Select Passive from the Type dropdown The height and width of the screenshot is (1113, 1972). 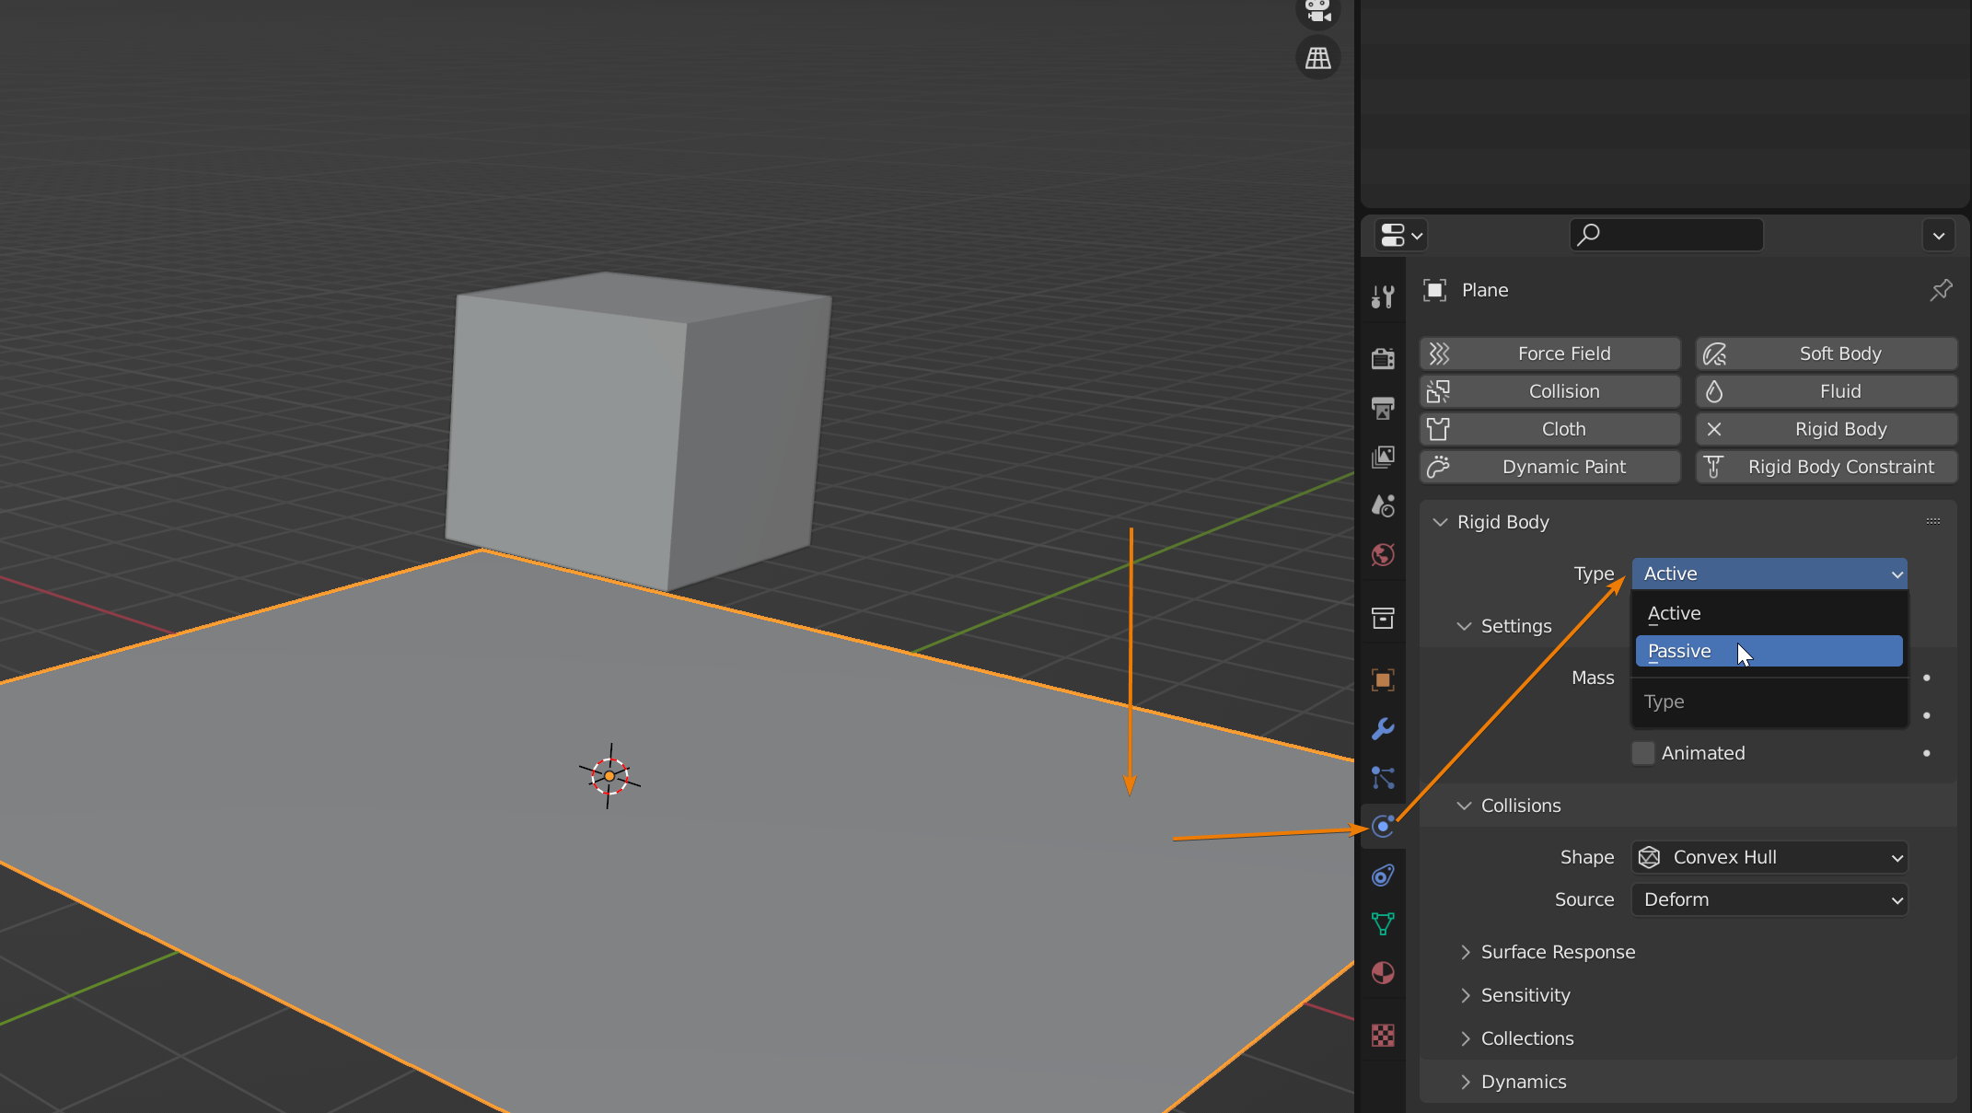coord(1769,651)
